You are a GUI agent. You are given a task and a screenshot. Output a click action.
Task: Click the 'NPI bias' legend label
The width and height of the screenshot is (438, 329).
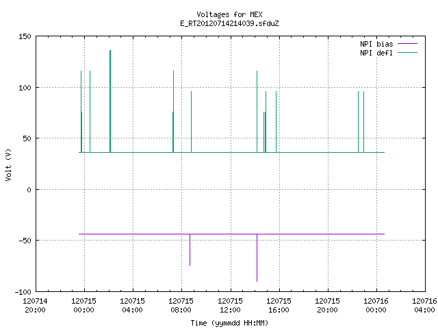(x=376, y=44)
